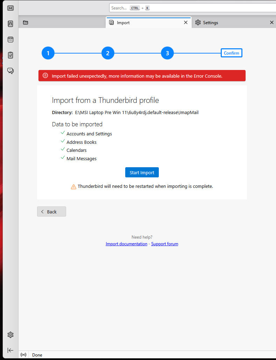Click the Back button

(x=51, y=211)
